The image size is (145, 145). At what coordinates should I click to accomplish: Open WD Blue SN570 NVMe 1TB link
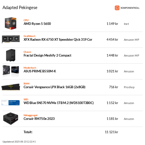59,103
